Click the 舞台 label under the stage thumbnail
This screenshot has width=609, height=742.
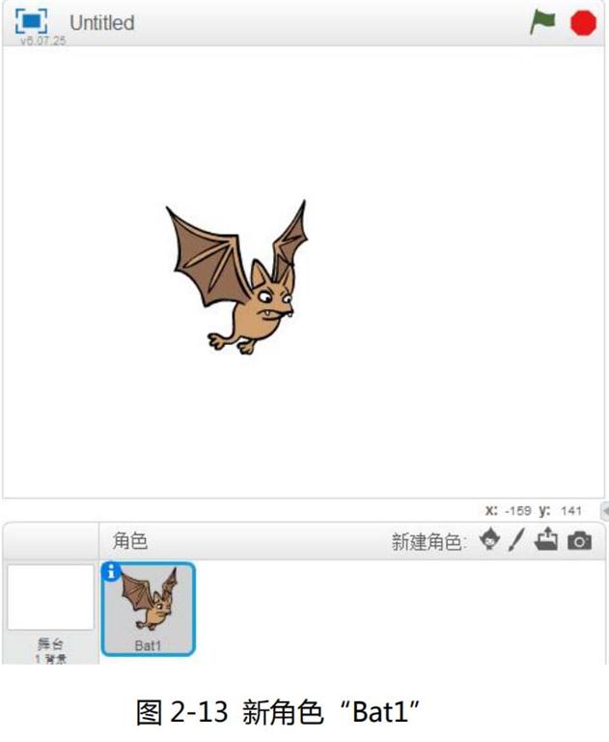50,642
